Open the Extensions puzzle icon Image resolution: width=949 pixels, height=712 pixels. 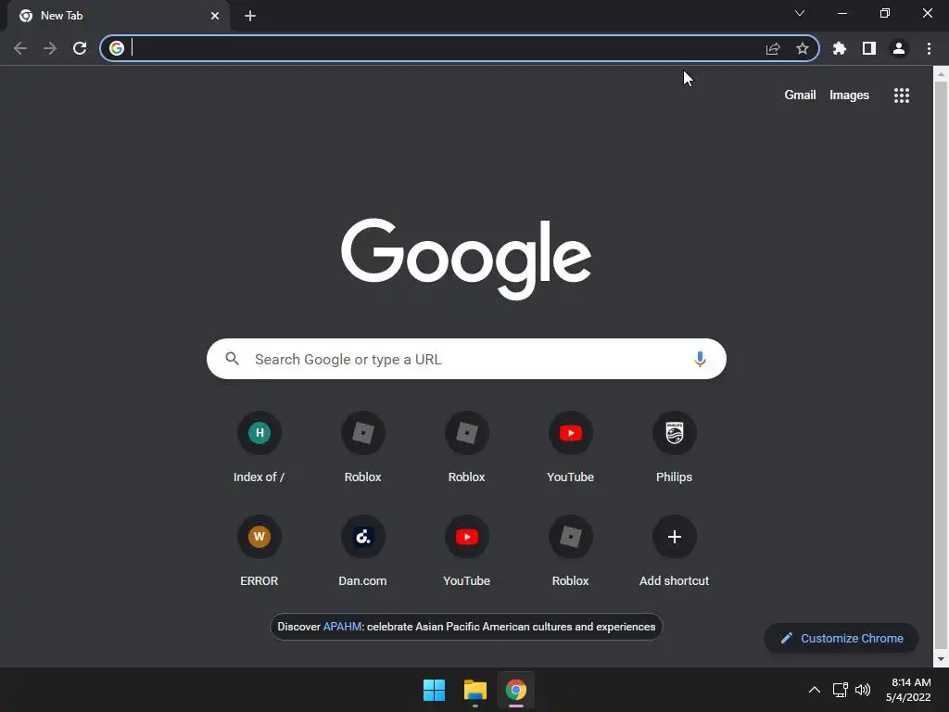(x=839, y=48)
